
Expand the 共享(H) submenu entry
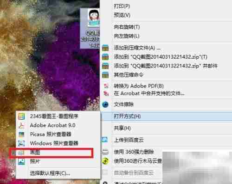[x=167, y=128]
